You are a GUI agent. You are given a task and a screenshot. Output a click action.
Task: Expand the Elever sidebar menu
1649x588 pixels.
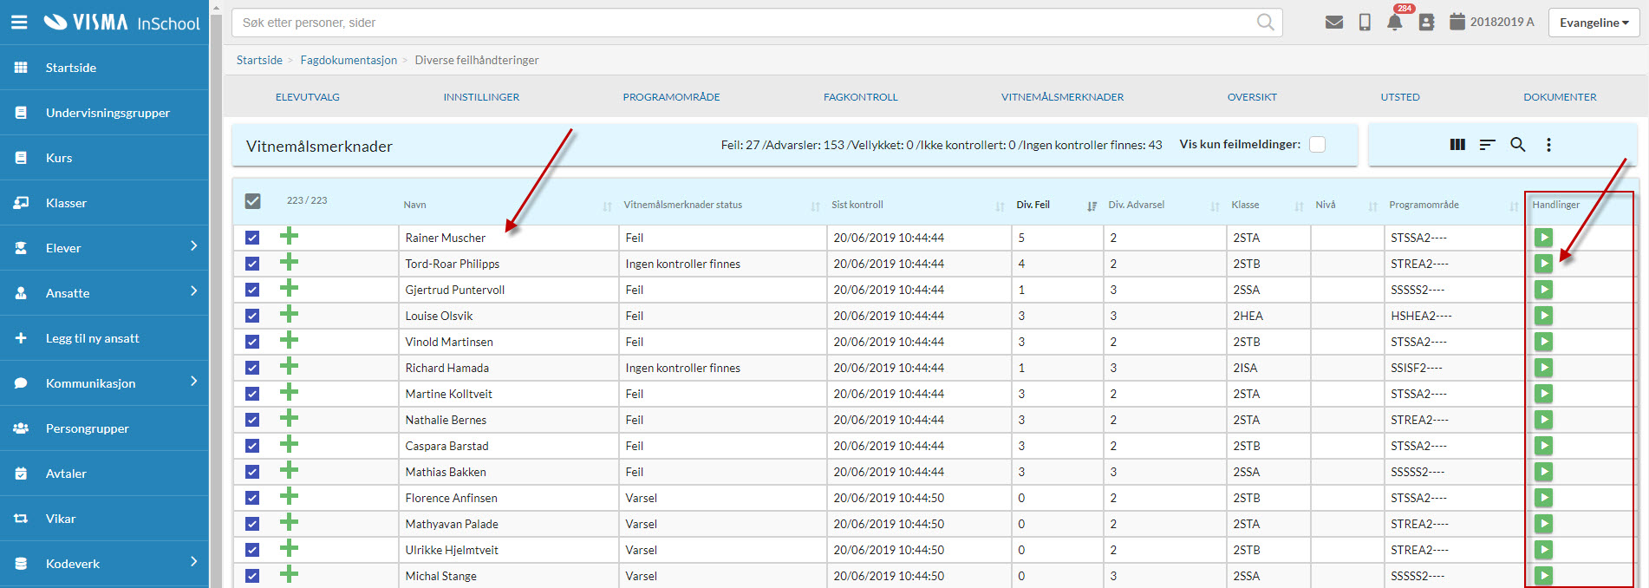click(x=193, y=246)
